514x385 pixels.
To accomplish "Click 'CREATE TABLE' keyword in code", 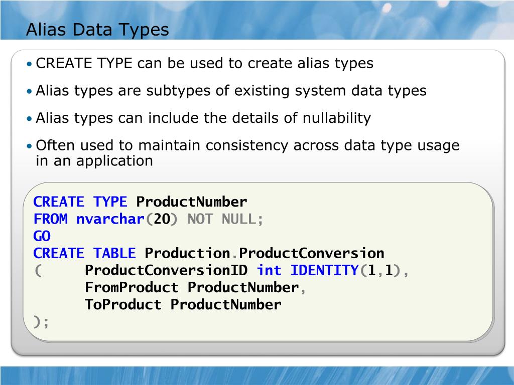I will 84,253.
